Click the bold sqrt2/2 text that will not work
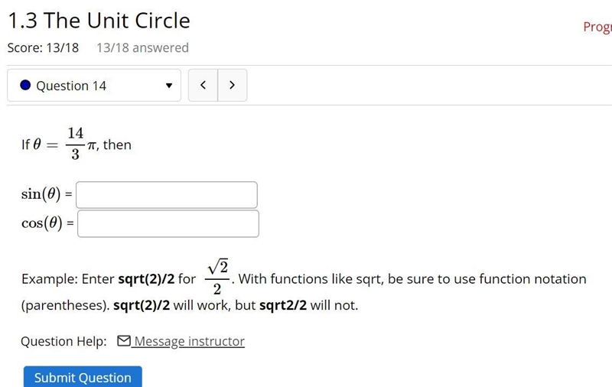Image resolution: width=612 pixels, height=387 pixels. pos(283,305)
